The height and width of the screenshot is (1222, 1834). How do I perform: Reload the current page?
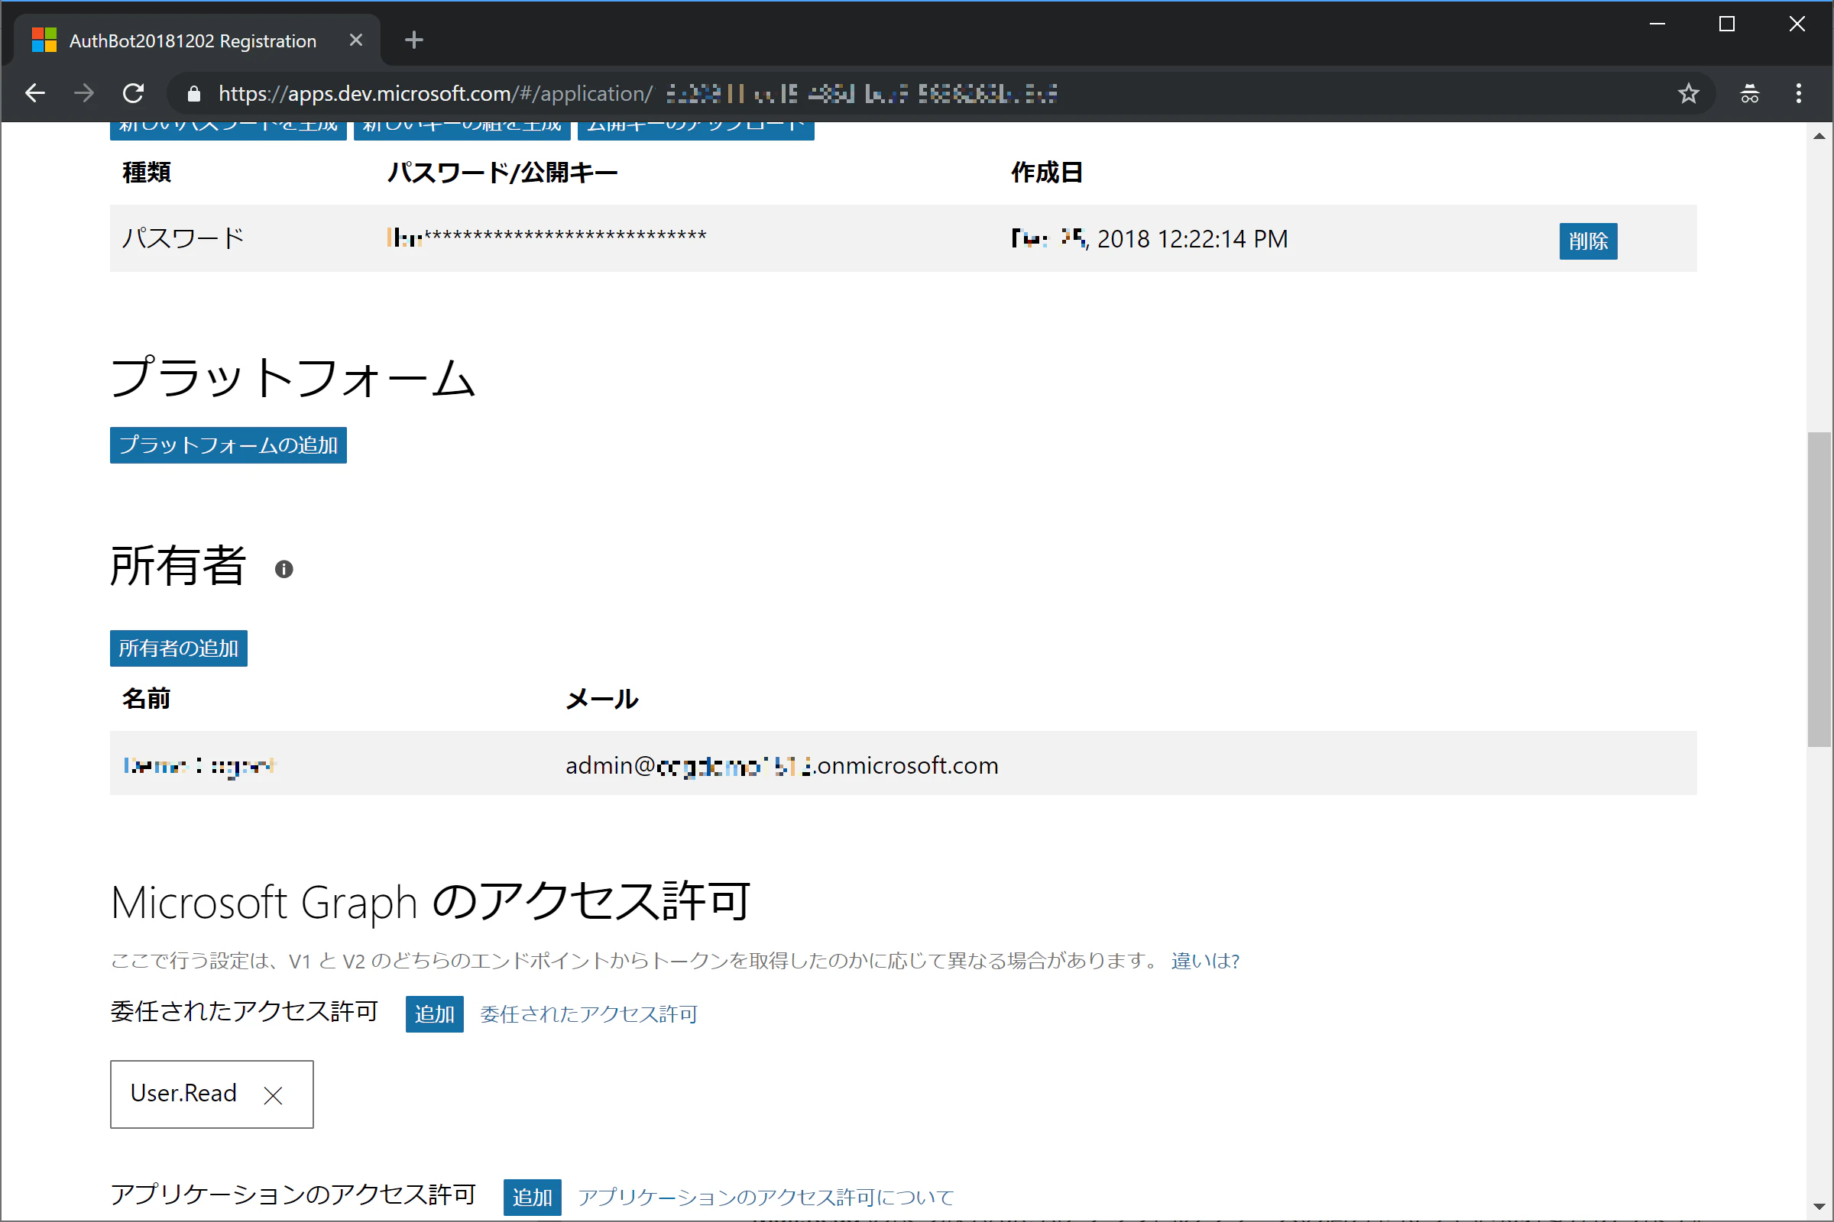coord(133,93)
